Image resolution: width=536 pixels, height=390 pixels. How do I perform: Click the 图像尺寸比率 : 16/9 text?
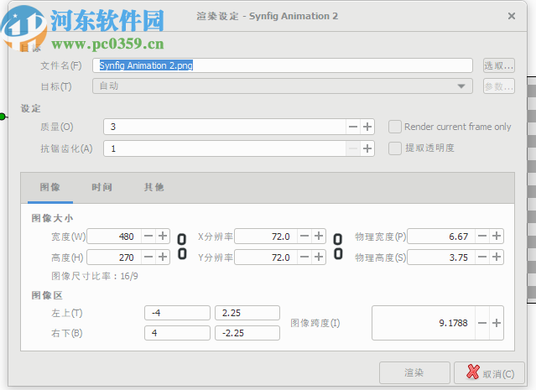[95, 276]
